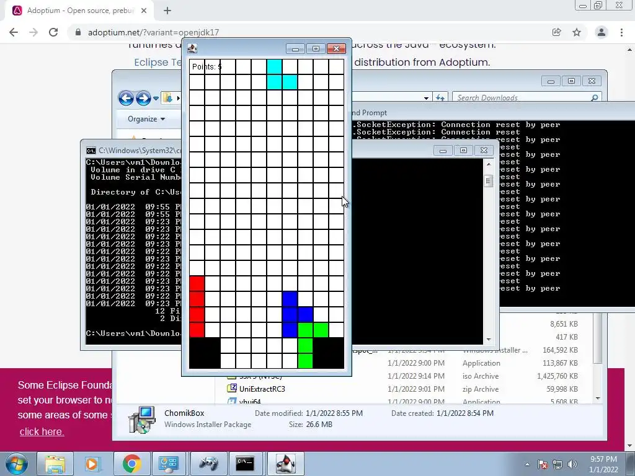Click the '59,998 KB' size cell
The width and height of the screenshot is (635, 476).
(x=562, y=389)
